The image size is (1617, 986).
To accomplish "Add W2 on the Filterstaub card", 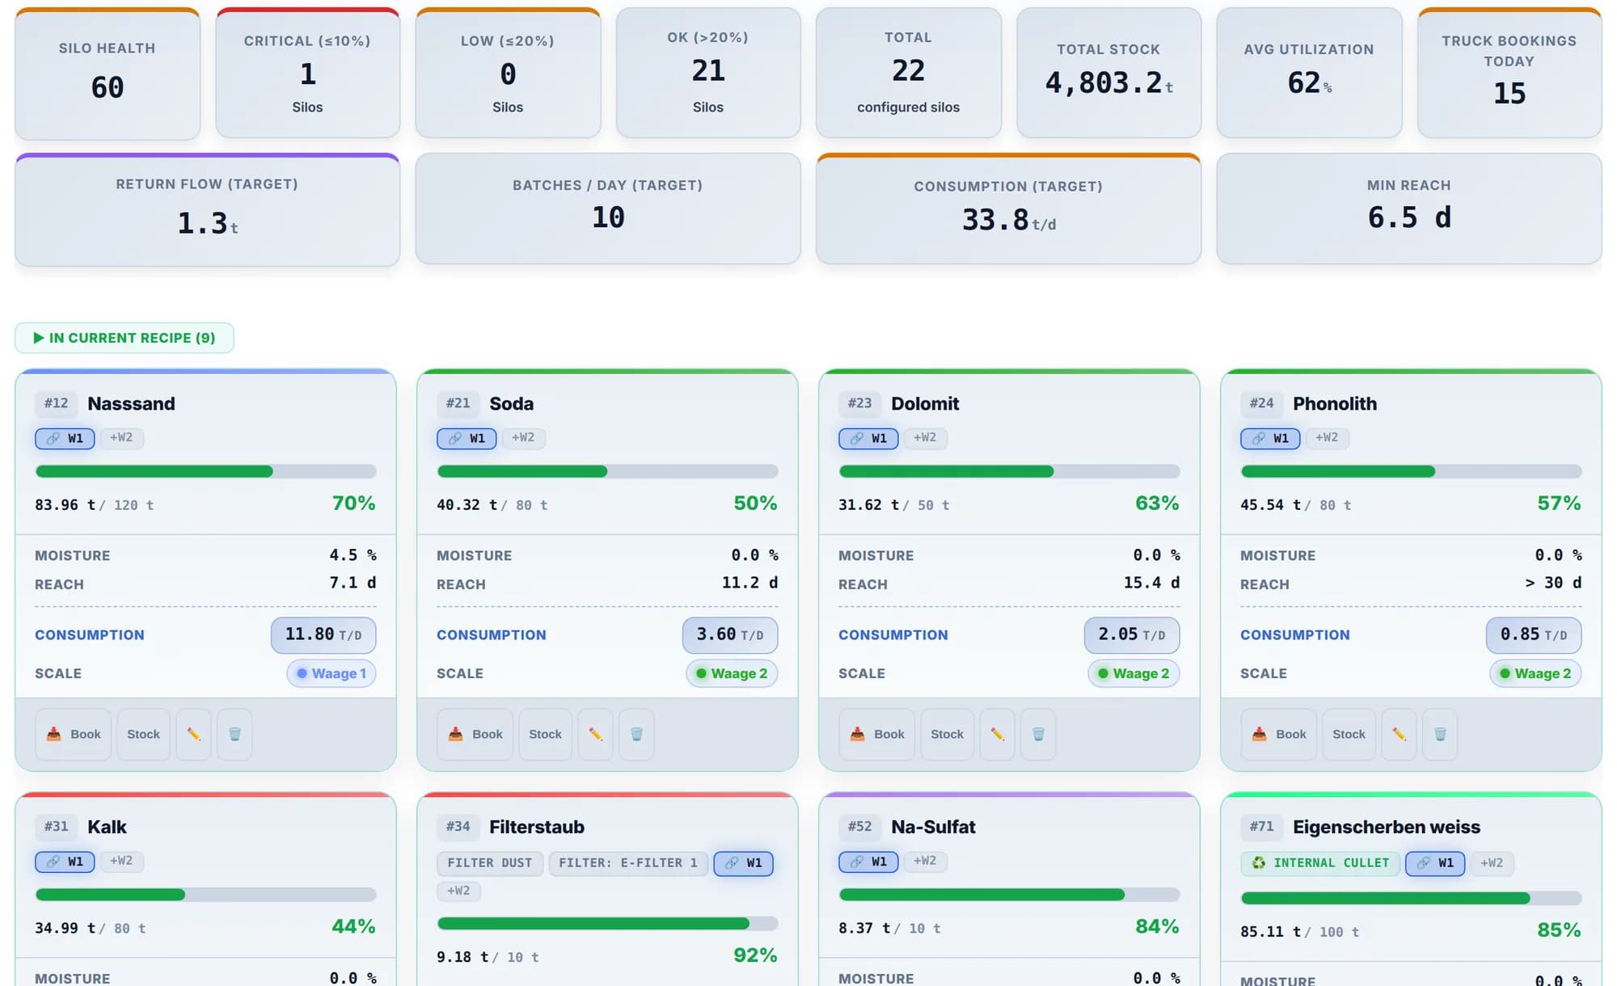I will (458, 891).
